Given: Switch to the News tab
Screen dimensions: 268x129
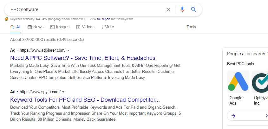Looking at the screenshot, I should click(36, 27).
